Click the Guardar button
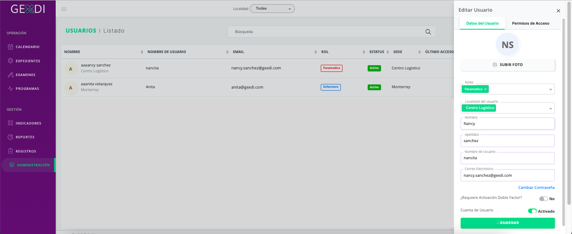The image size is (572, 234). [x=508, y=223]
